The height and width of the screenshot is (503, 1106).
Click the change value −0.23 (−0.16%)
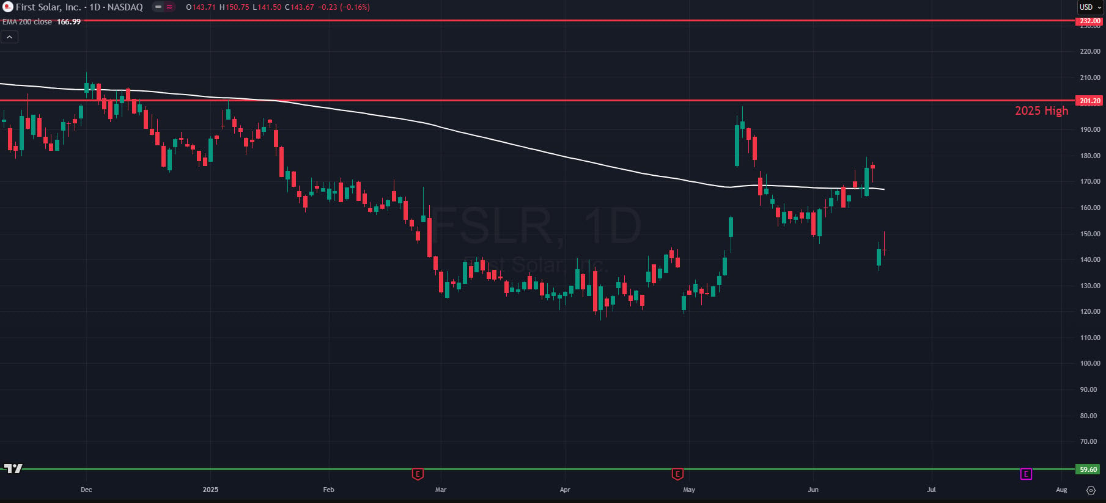point(344,7)
